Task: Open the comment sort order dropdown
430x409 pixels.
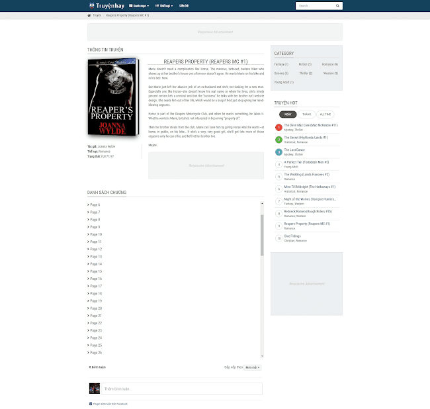Action: [252, 367]
